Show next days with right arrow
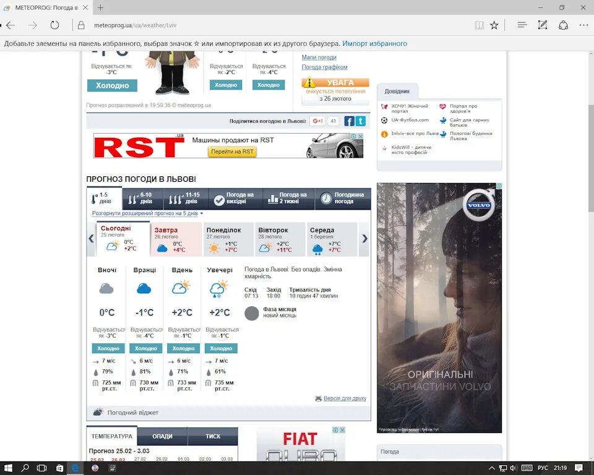 [364, 239]
